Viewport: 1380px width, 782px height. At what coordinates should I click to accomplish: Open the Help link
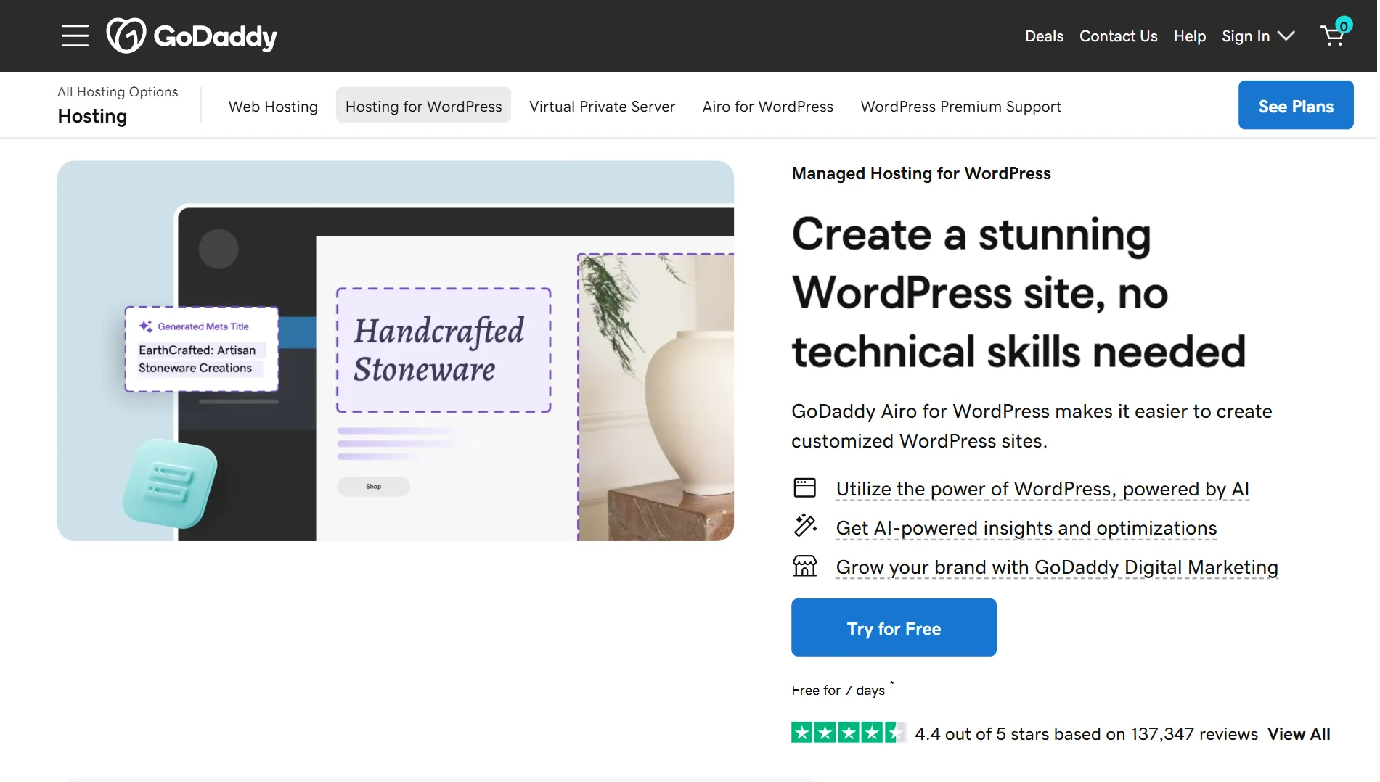coord(1189,36)
